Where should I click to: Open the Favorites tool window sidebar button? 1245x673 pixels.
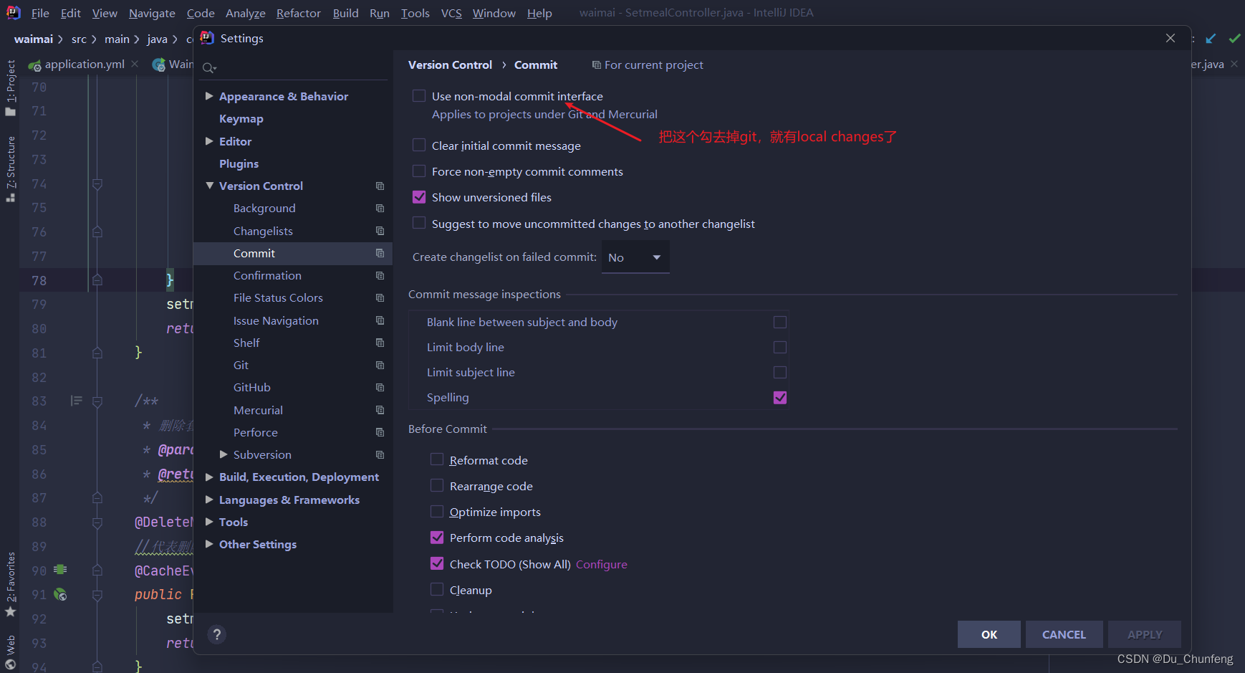click(11, 583)
